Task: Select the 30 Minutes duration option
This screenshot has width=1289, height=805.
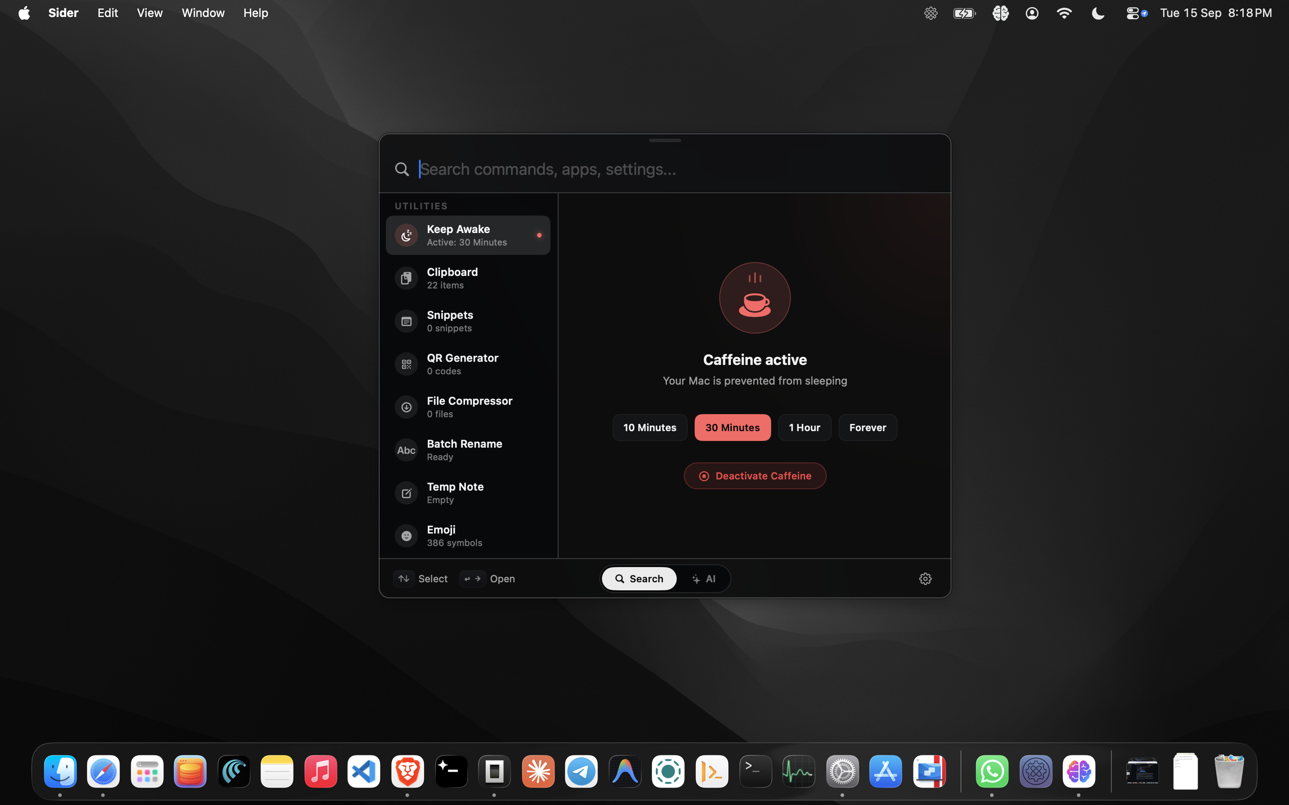Action: [732, 428]
